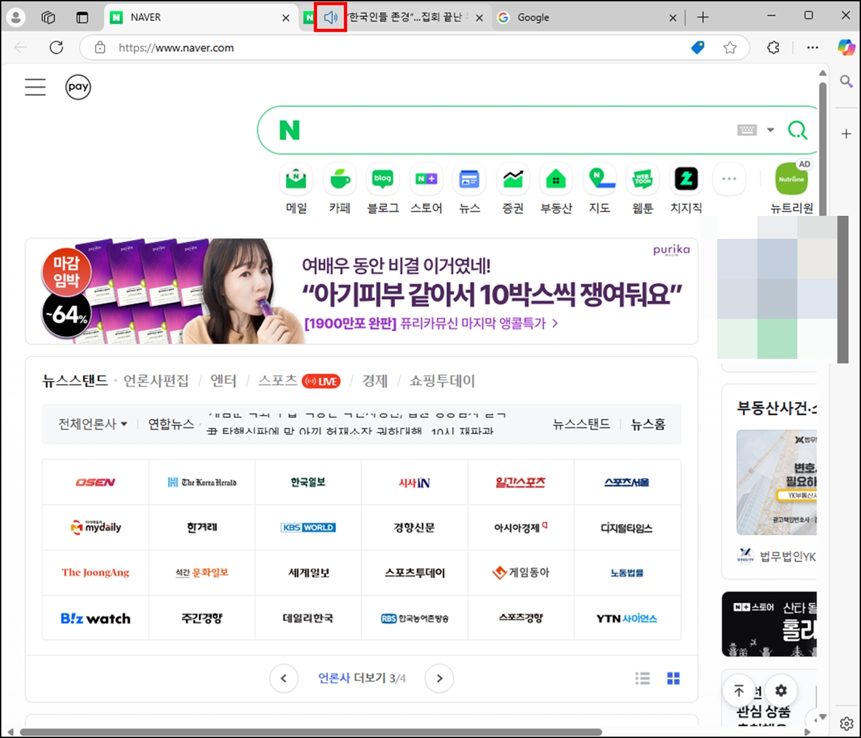
Task: Click the horizontal scrollbar thumb
Action: click(x=310, y=732)
